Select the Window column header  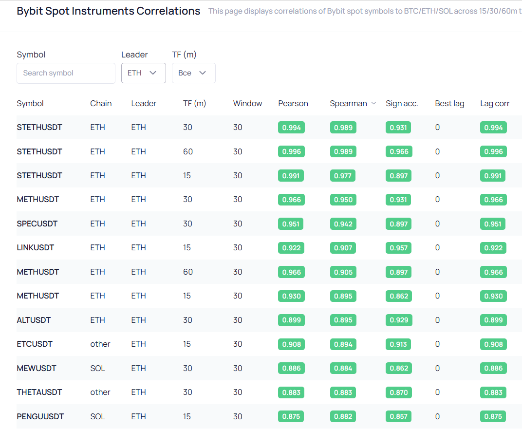247,103
